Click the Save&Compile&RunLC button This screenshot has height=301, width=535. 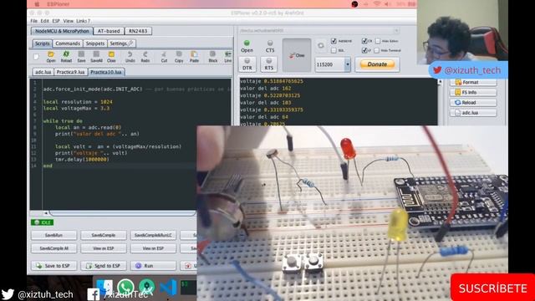coord(153,235)
